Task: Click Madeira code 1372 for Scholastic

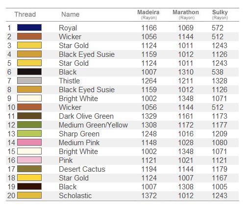Action: click(x=149, y=196)
